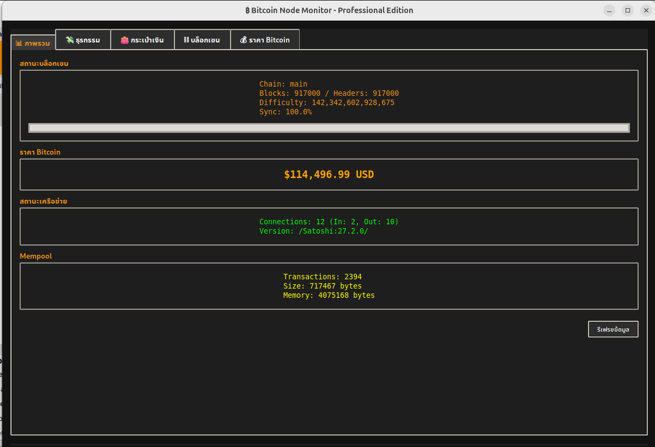Click the Blocks / Headers 917000 line
The image size is (655, 447).
(329, 93)
